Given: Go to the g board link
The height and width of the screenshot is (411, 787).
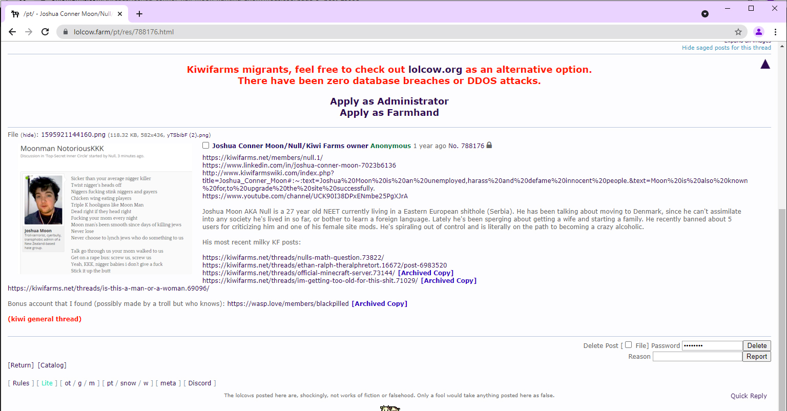Looking at the screenshot, I should click(80, 383).
